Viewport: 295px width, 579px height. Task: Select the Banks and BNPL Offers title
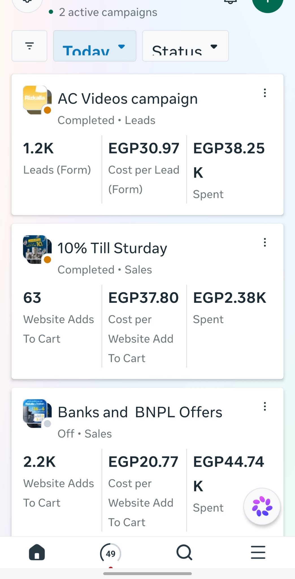pos(140,412)
